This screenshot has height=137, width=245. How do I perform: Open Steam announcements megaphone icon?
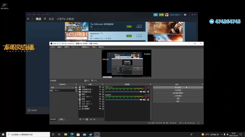(156, 15)
